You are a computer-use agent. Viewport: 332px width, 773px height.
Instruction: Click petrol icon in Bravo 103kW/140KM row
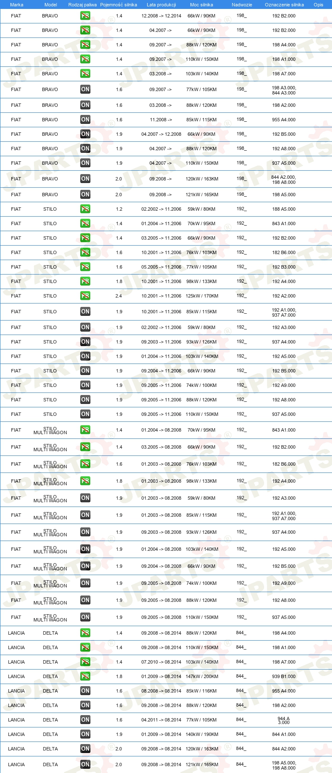click(x=85, y=74)
